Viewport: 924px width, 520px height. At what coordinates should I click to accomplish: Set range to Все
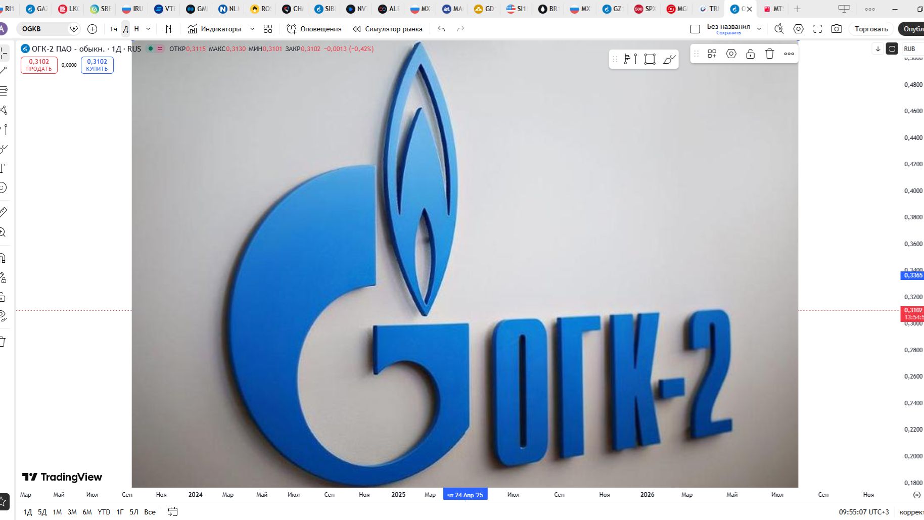[x=150, y=512]
